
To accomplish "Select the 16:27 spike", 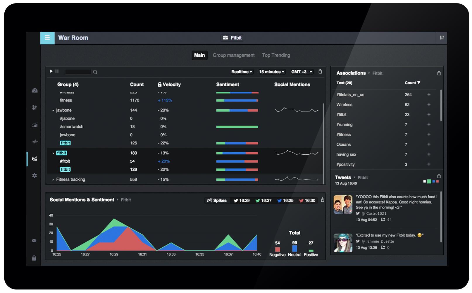I will coord(263,200).
